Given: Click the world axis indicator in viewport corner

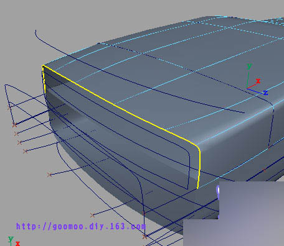Looking at the screenshot, I should [x=14, y=241].
